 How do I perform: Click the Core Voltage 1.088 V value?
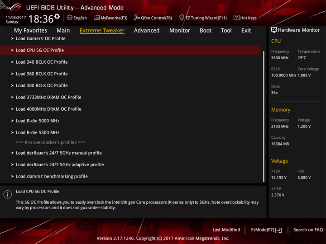304,75
